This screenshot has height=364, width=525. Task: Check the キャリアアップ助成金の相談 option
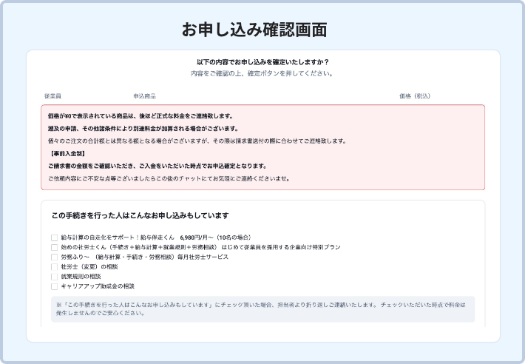pos(54,286)
